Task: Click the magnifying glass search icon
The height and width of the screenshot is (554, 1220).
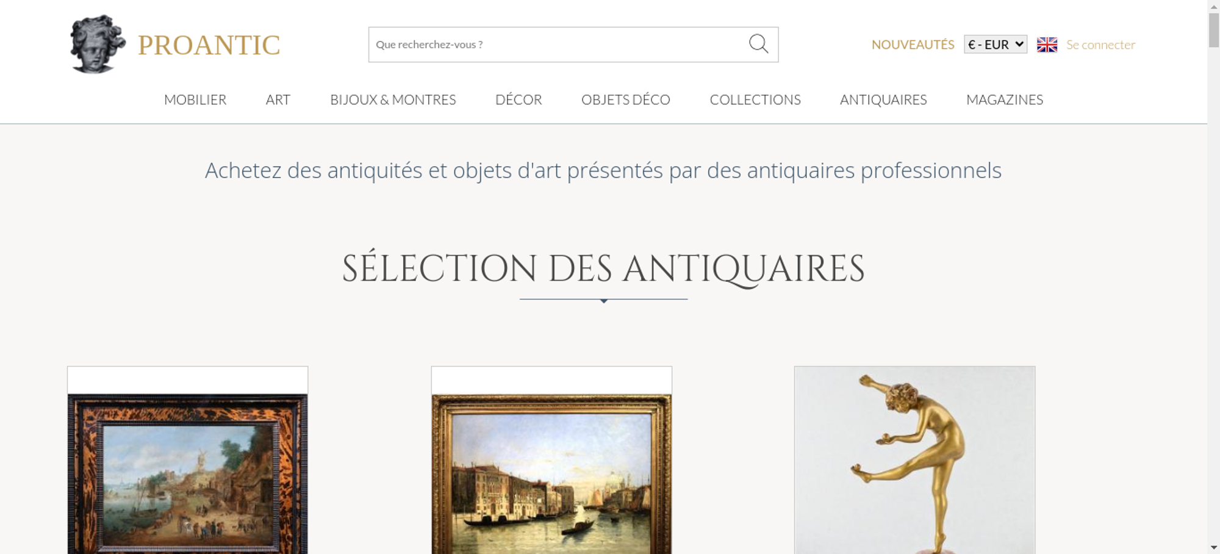Action: pos(758,44)
